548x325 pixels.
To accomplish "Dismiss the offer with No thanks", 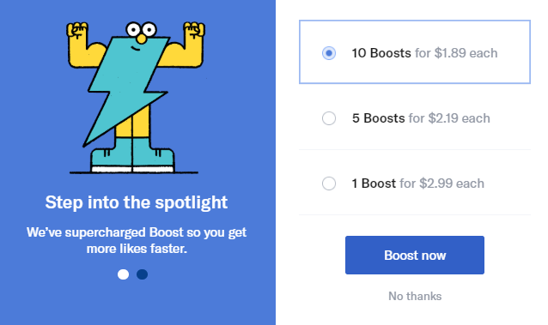I will point(415,297).
